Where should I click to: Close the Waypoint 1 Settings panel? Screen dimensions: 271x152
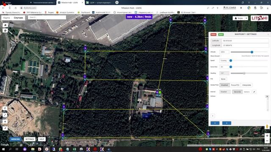tap(268, 34)
